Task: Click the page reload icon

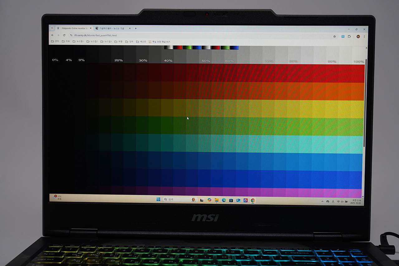Action: [x=64, y=35]
